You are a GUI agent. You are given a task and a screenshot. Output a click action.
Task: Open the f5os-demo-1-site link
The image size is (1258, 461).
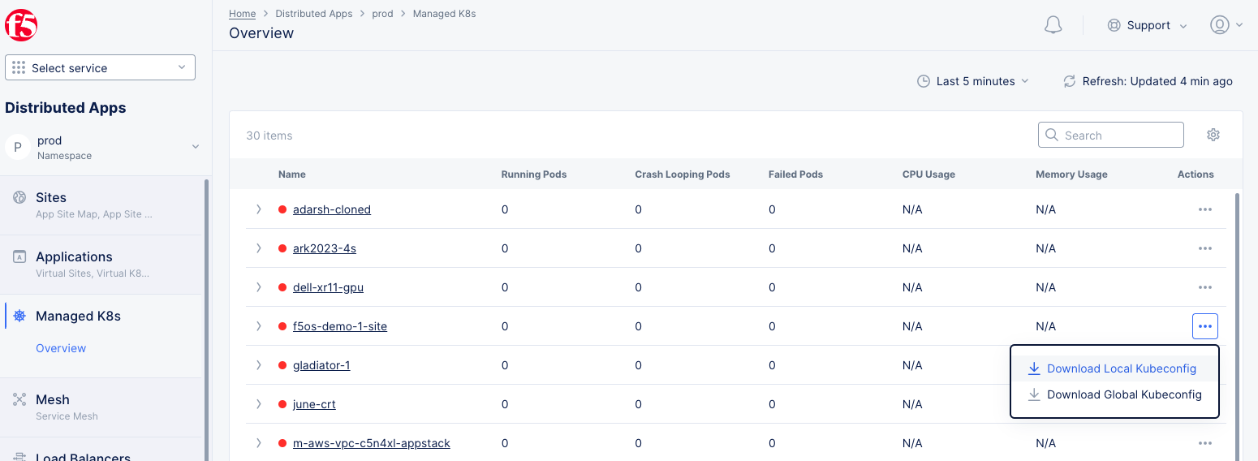pos(339,326)
